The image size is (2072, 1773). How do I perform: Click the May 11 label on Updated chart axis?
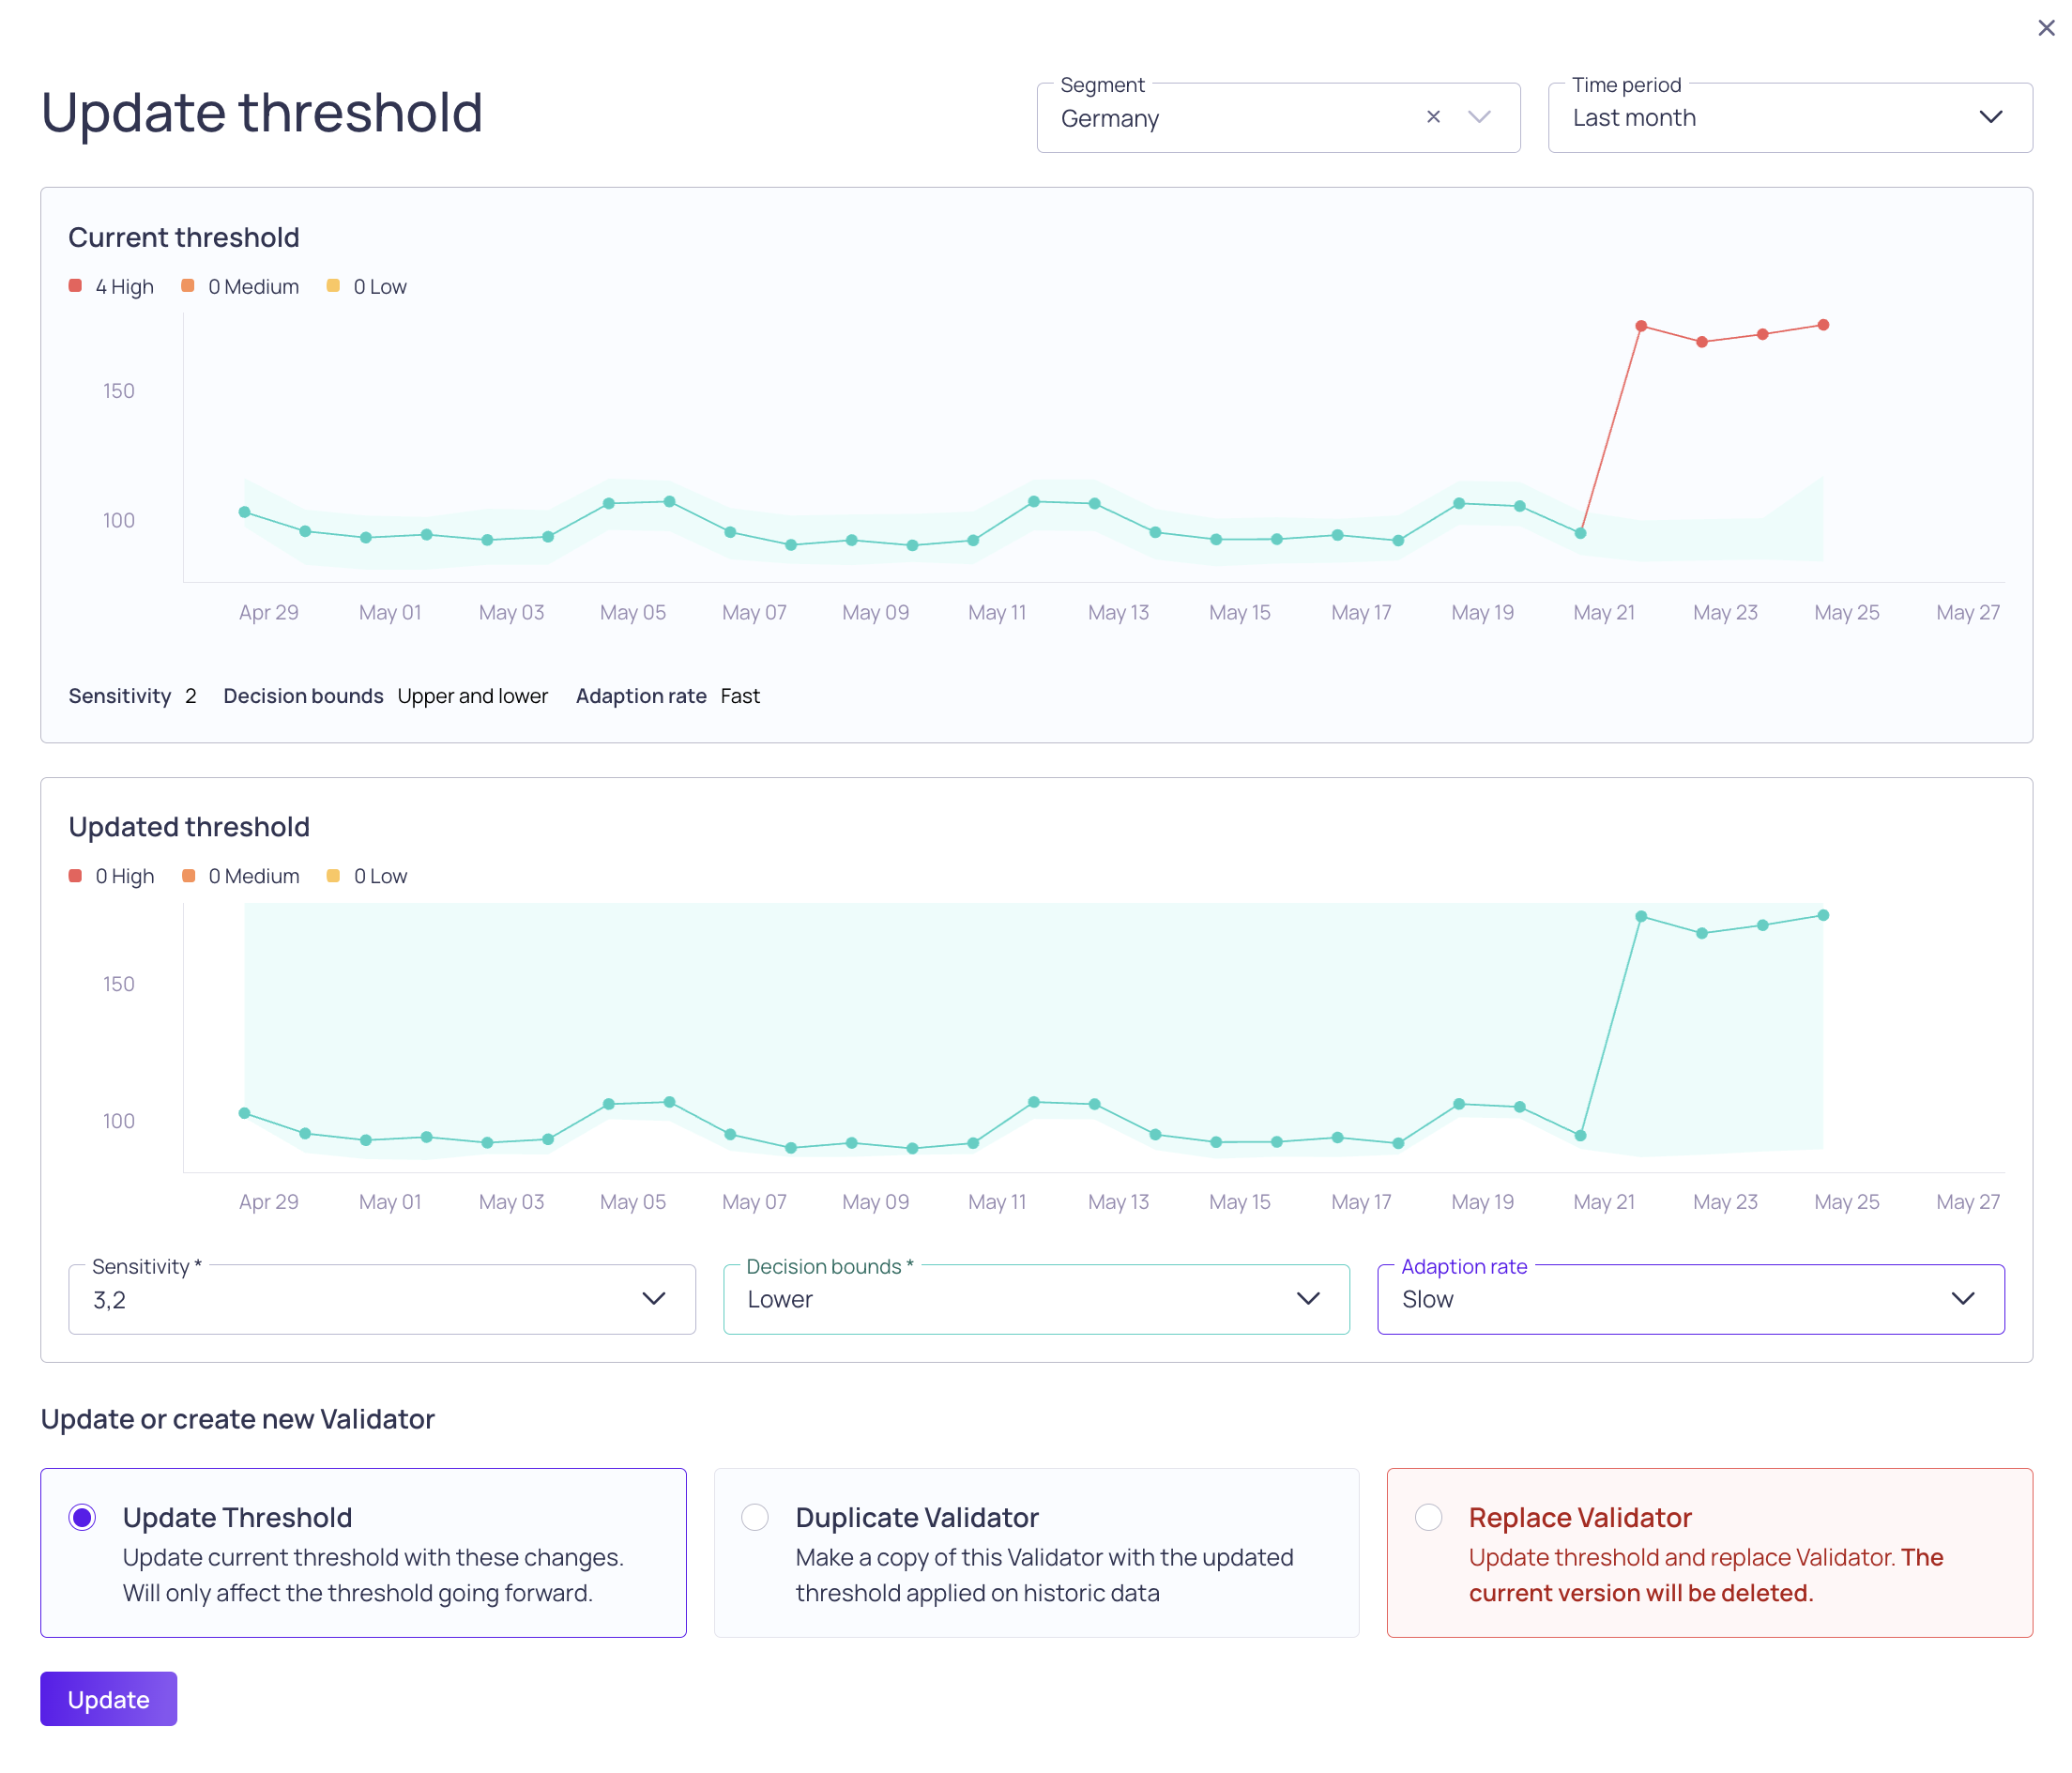tap(996, 1202)
